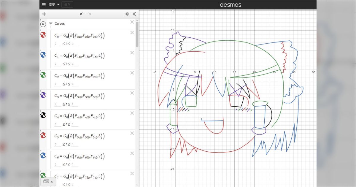Toggle the purple C3 curve color icon
Viewport: 356px width, 187px height.
[x=43, y=95]
